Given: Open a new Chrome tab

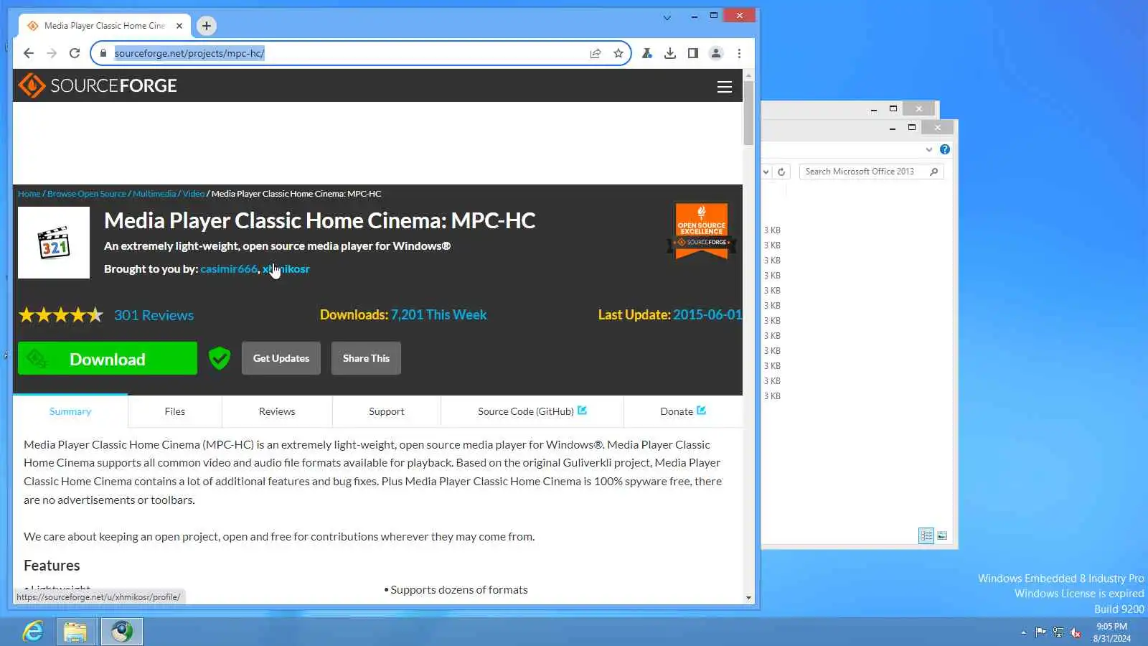Looking at the screenshot, I should [207, 26].
